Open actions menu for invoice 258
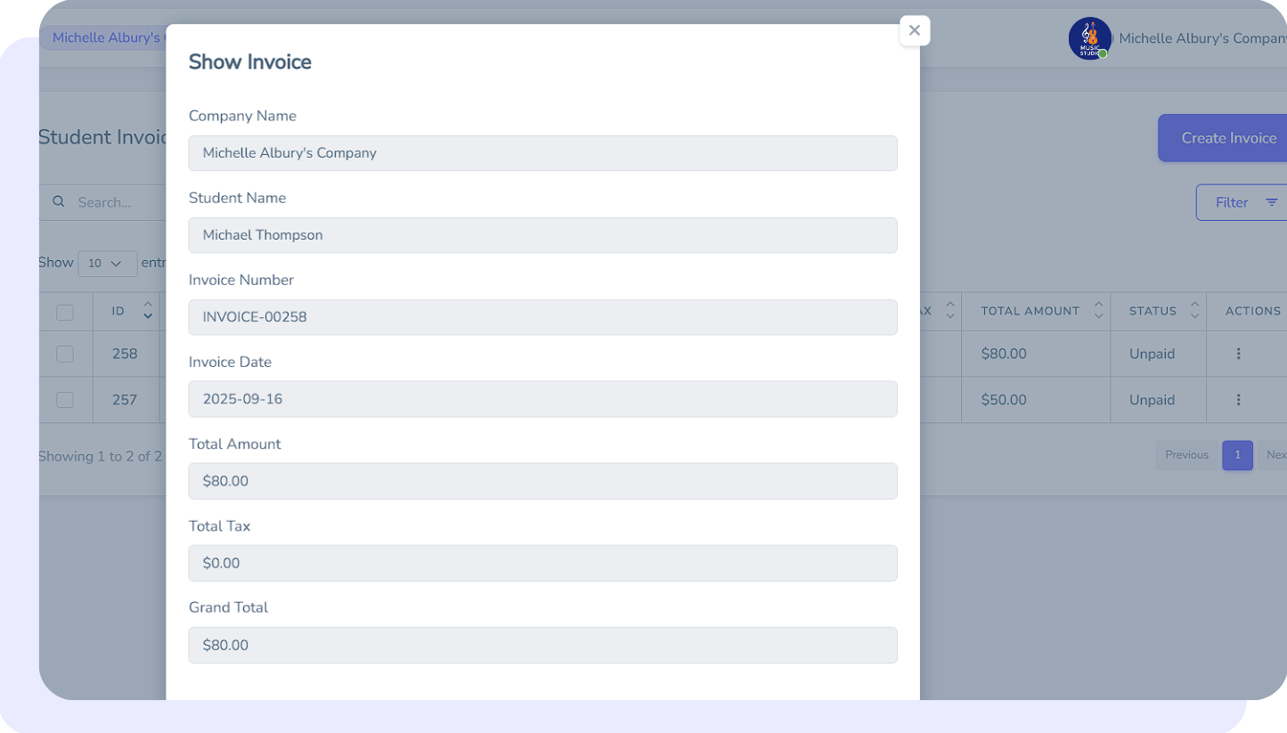1287x733 pixels. tap(1238, 354)
